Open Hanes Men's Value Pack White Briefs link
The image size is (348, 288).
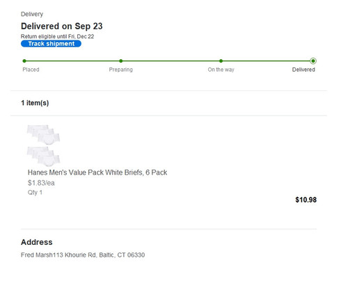(97, 173)
